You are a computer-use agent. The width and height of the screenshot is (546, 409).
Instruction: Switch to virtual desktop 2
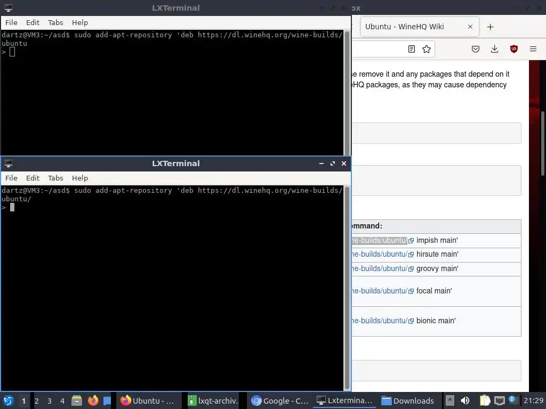pyautogui.click(x=37, y=401)
